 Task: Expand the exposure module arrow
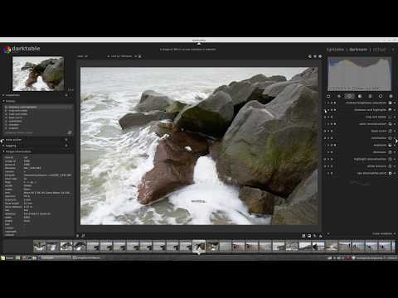coord(395,145)
